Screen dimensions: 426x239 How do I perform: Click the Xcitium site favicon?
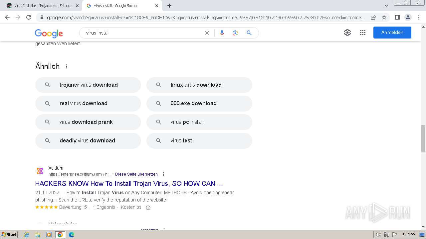[x=40, y=171]
